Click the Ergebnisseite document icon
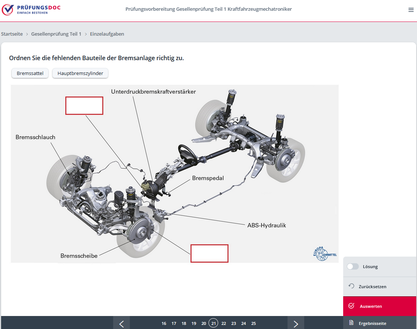 [x=351, y=323]
